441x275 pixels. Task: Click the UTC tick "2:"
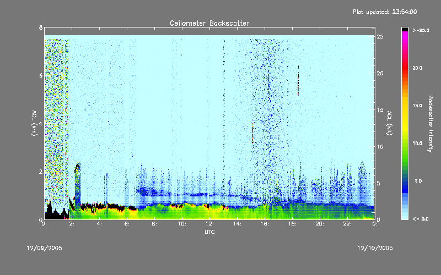tap(72, 224)
